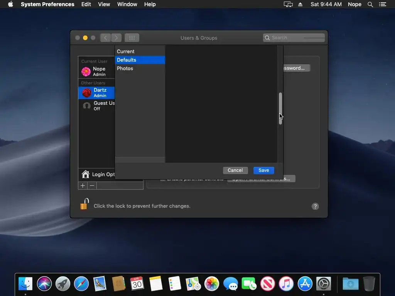The image size is (395, 296).
Task: Open Calendar icon showing 30
Action: [x=137, y=284]
